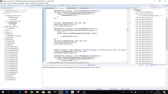Expand the JRE System Library node
This screenshot has height=94, width=168.
(3, 12)
